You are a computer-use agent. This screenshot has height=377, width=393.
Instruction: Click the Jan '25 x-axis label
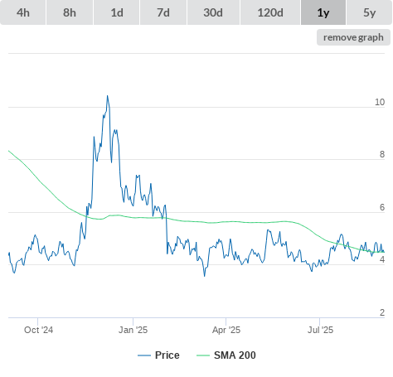pos(133,330)
